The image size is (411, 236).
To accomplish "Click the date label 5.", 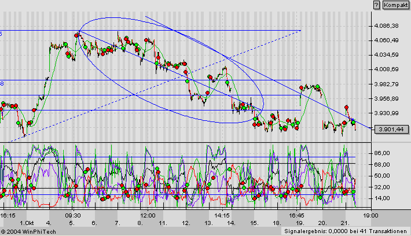I will point(72,223).
